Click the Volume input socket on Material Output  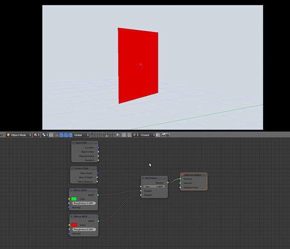coord(180,183)
